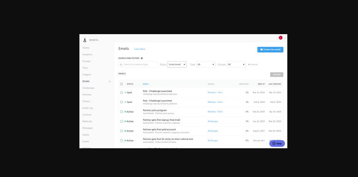The image size is (358, 177).
Task: Click the Create new email button
Action: [270, 50]
